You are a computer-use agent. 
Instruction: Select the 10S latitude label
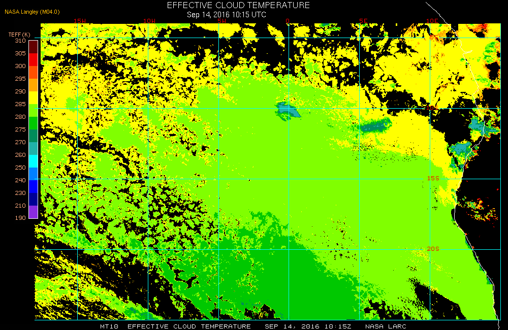coord(432,108)
